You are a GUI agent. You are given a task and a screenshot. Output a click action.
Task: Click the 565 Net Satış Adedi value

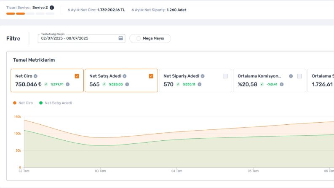94,84
